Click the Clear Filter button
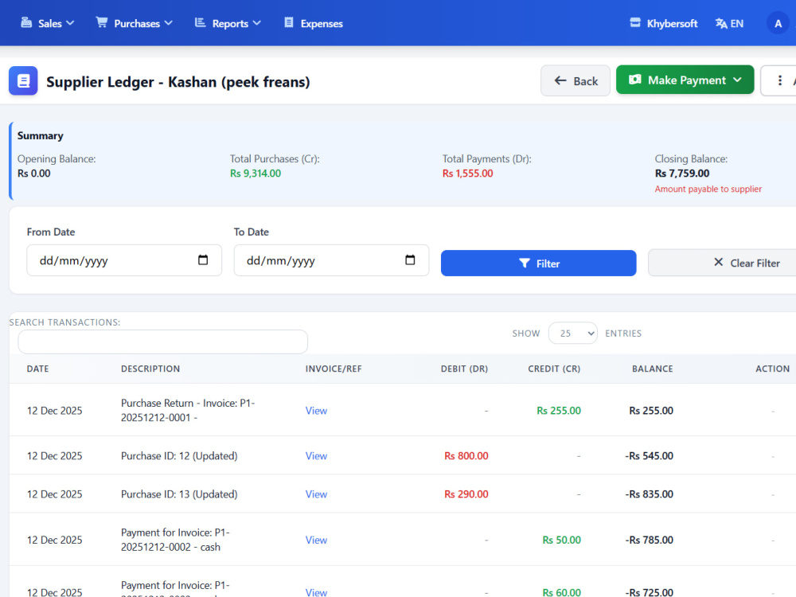This screenshot has width=796, height=597. pos(722,263)
